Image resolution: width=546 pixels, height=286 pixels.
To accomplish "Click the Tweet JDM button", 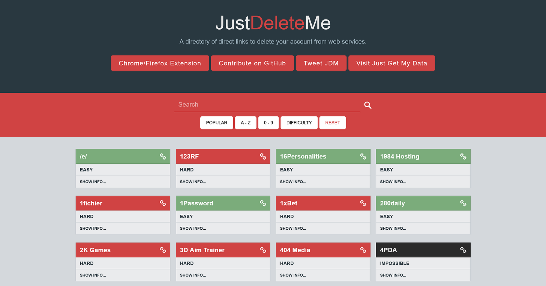I will [321, 63].
